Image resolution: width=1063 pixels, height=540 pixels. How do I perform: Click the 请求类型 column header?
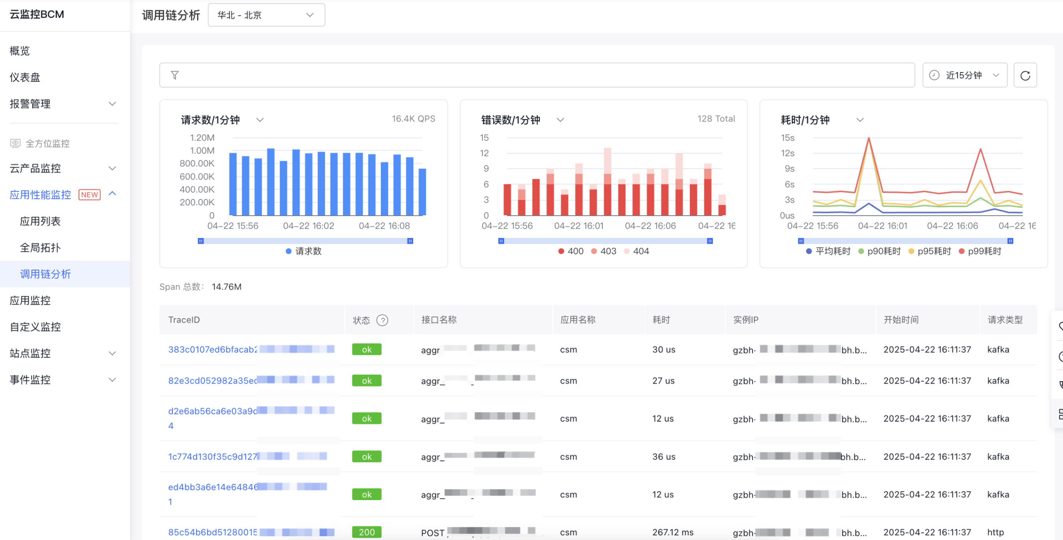point(1005,320)
